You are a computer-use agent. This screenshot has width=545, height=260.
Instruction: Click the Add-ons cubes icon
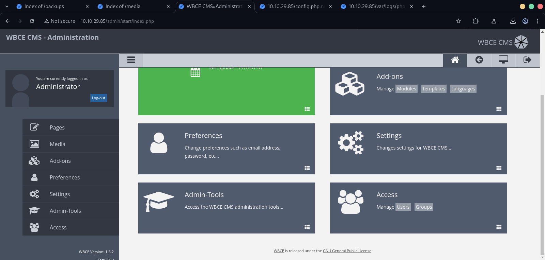(350, 84)
